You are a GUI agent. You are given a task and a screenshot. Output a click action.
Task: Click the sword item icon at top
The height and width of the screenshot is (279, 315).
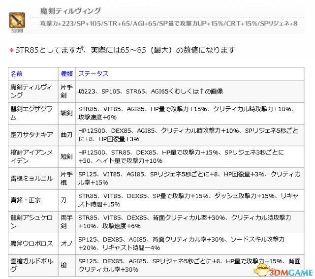(17, 20)
